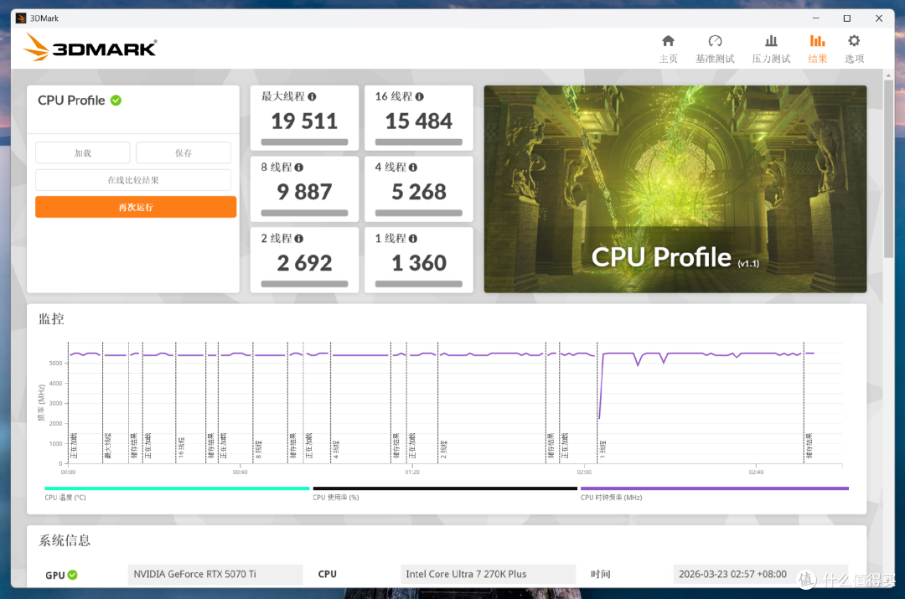The height and width of the screenshot is (599, 905).
Task: Click the 02:00 time marker on chart axis
Action: 584,472
